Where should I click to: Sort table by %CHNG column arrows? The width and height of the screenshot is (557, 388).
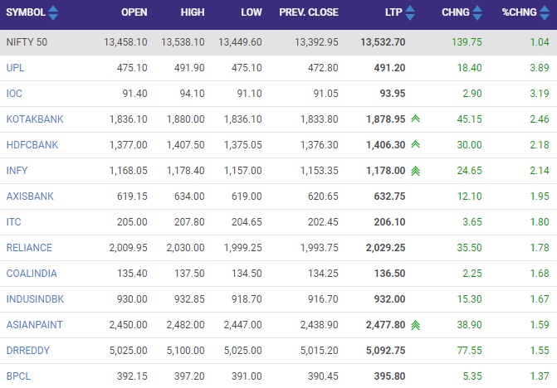[x=545, y=12]
